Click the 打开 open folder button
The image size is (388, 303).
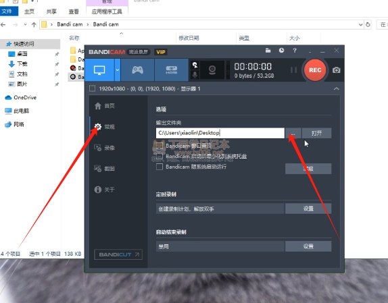coord(316,133)
